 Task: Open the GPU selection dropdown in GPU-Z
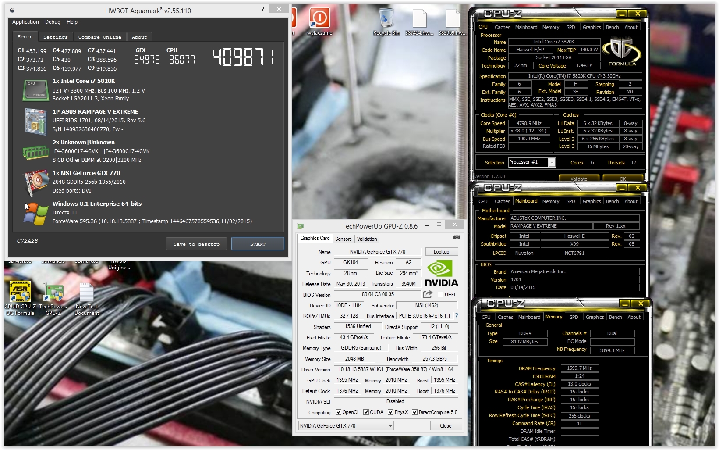(346, 426)
